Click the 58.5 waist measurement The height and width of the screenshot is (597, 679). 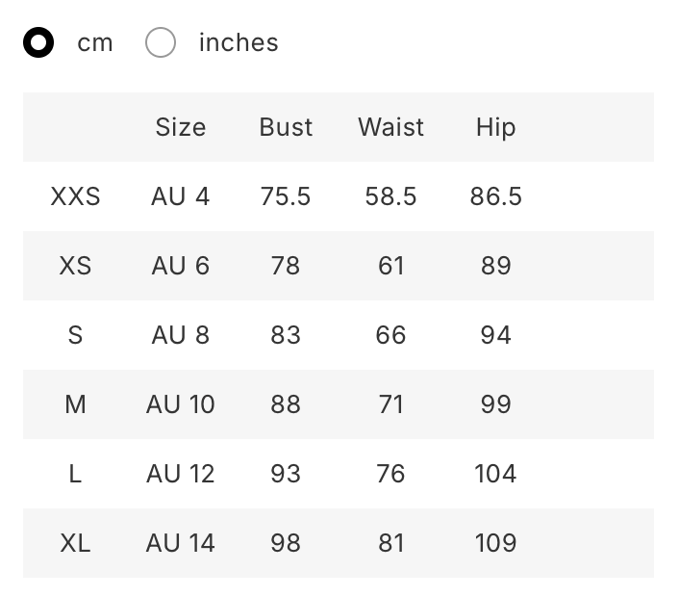pos(390,196)
